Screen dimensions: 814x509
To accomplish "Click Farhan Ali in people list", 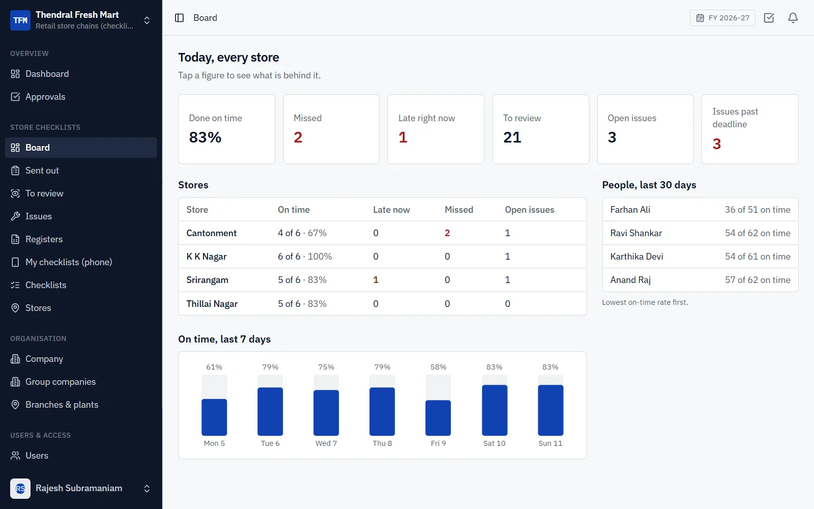I will click(x=630, y=210).
